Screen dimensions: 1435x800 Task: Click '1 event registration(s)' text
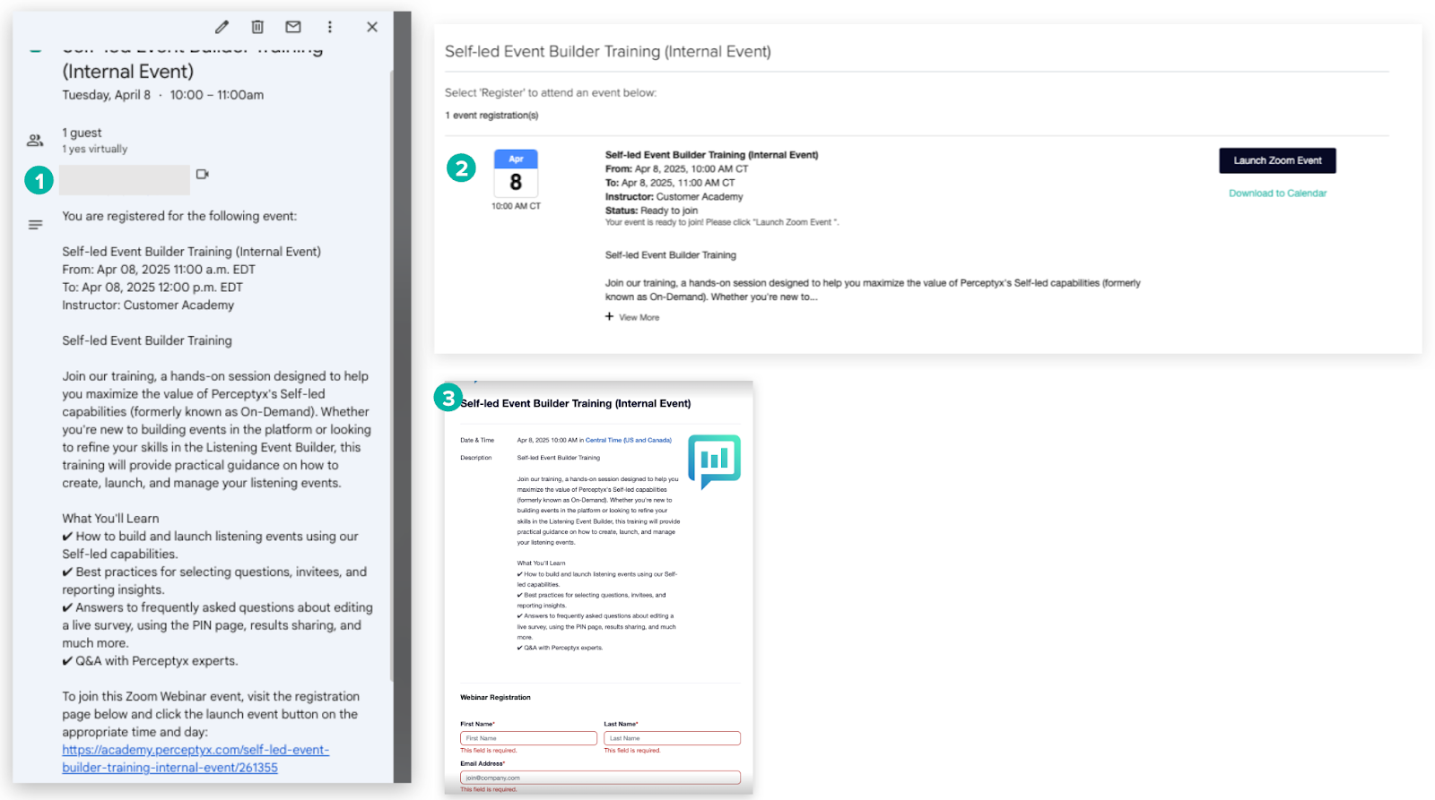pos(491,116)
